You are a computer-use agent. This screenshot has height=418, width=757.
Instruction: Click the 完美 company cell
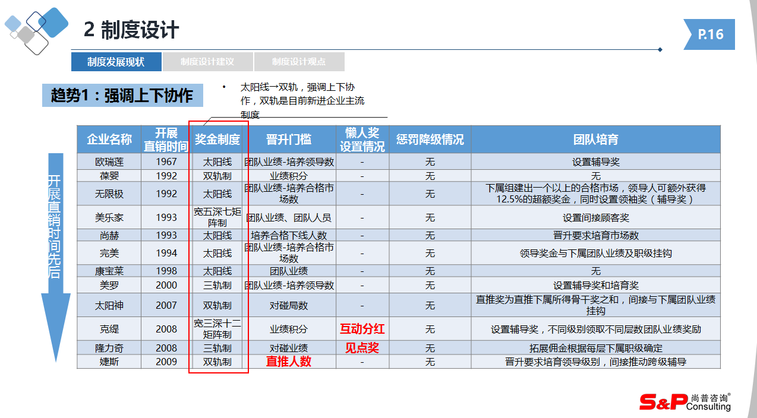coord(109,253)
